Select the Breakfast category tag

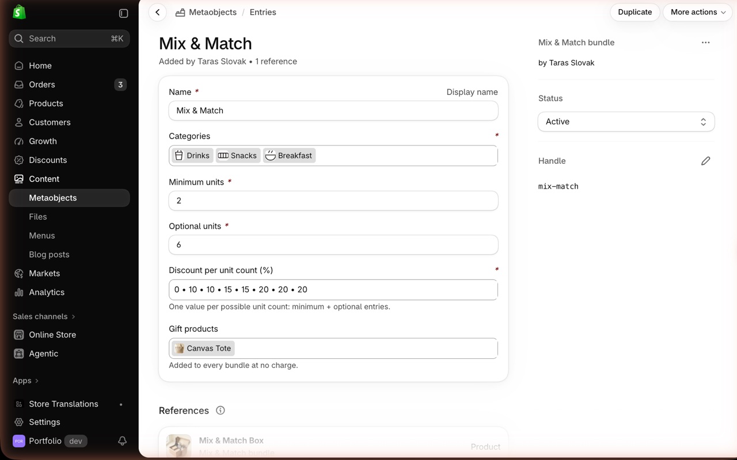289,155
